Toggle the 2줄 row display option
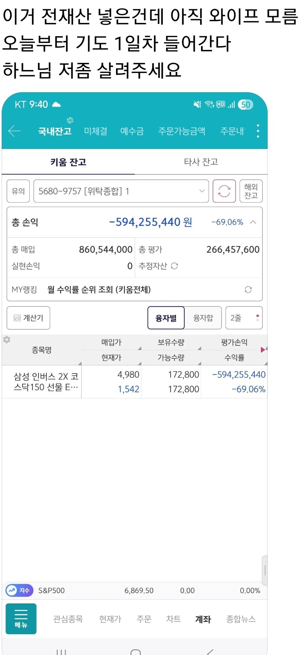This screenshot has width=298, height=655. click(244, 318)
